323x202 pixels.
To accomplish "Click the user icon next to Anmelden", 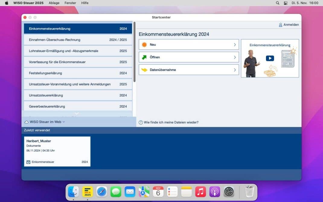I will 280,25.
